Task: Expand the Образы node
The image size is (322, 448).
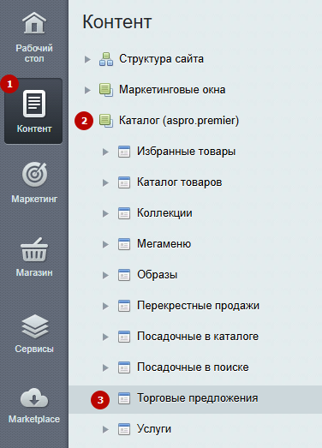Action: (105, 276)
